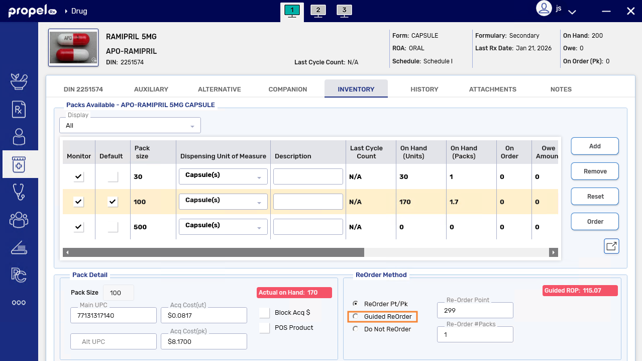This screenshot has width=642, height=361.
Task: Click the pop-out expand grid icon
Action: [611, 246]
